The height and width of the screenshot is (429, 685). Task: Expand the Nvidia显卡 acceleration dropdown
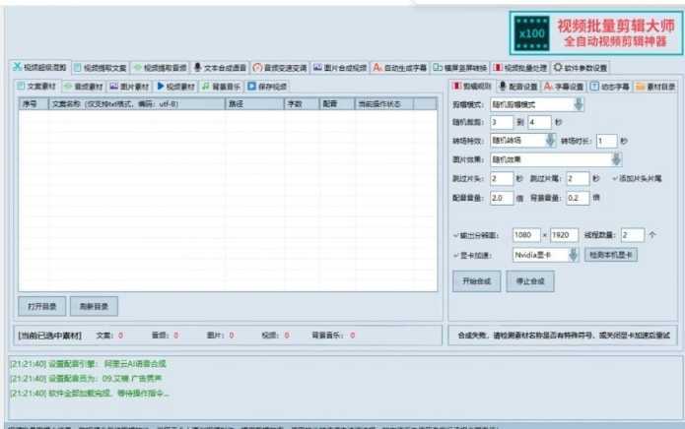tap(572, 255)
